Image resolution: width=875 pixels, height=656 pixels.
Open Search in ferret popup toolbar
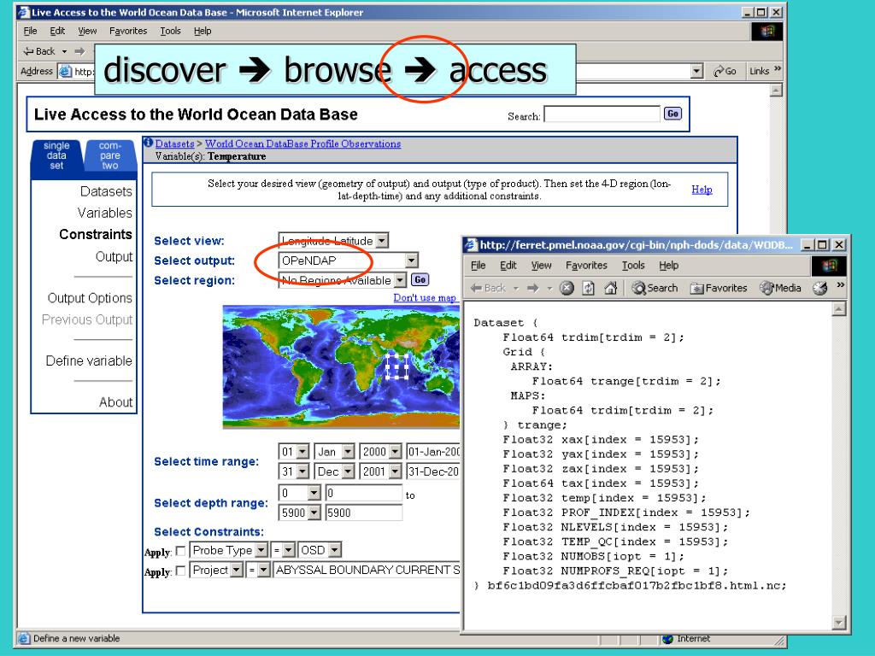pyautogui.click(x=655, y=288)
